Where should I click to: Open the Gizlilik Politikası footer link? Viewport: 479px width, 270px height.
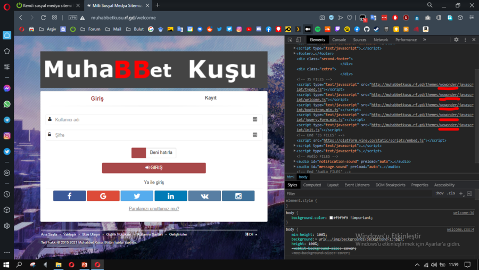pos(119,234)
